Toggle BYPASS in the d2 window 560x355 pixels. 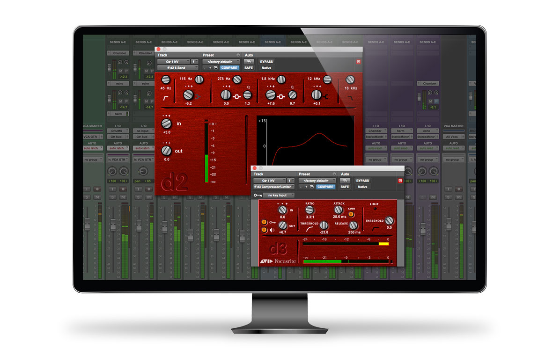click(266, 62)
